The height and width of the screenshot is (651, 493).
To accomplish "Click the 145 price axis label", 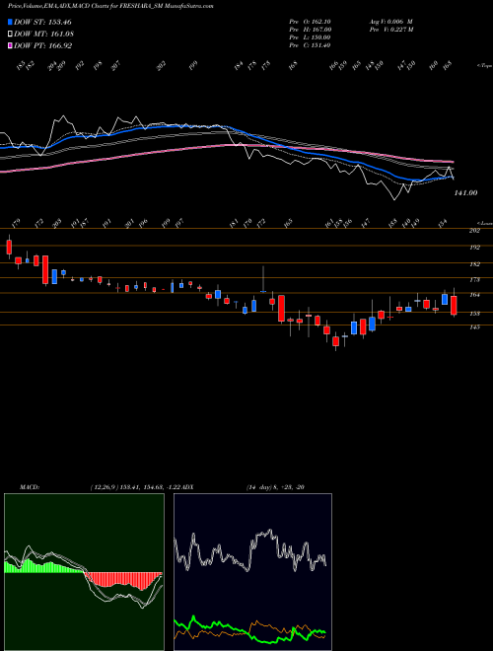I will pyautogui.click(x=474, y=327).
